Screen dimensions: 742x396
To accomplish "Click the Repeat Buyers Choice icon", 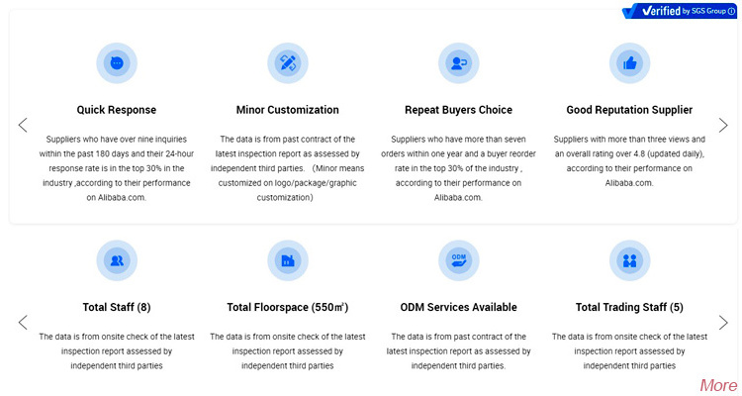I will 458,63.
